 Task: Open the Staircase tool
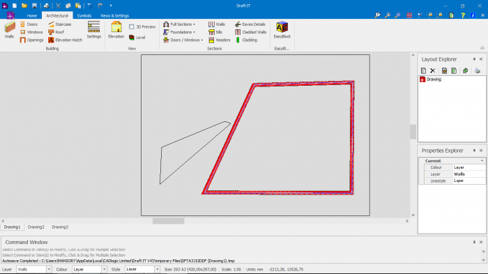[x=59, y=24]
